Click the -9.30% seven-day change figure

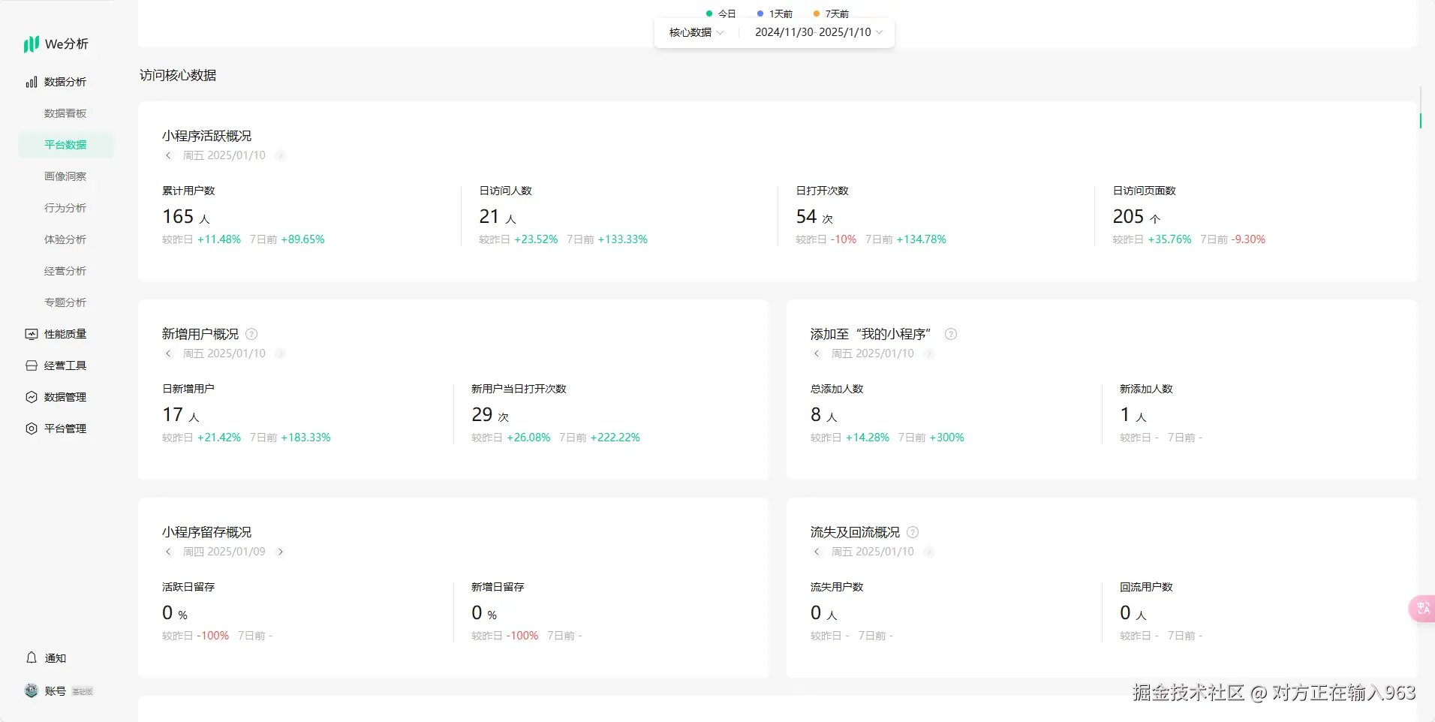1249,239
